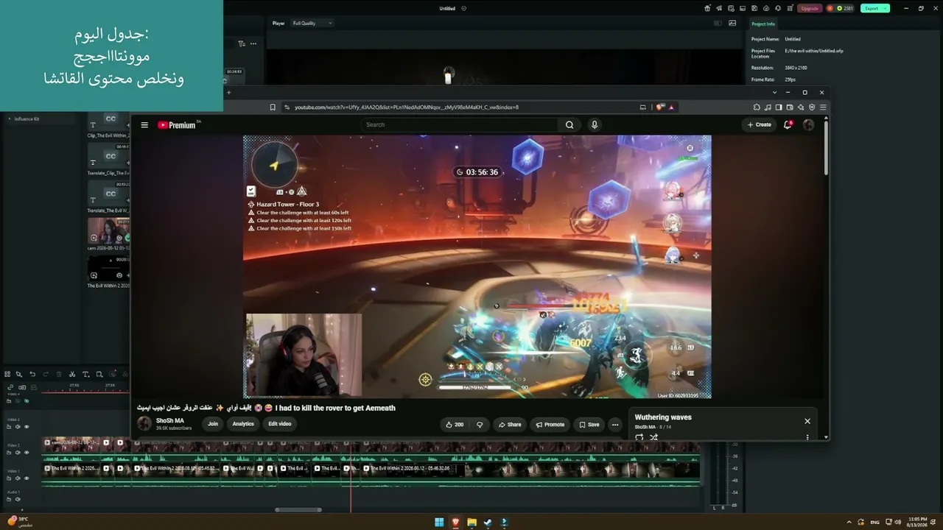Open the ShoSh MA channel link
The height and width of the screenshot is (530, 943).
[170, 421]
